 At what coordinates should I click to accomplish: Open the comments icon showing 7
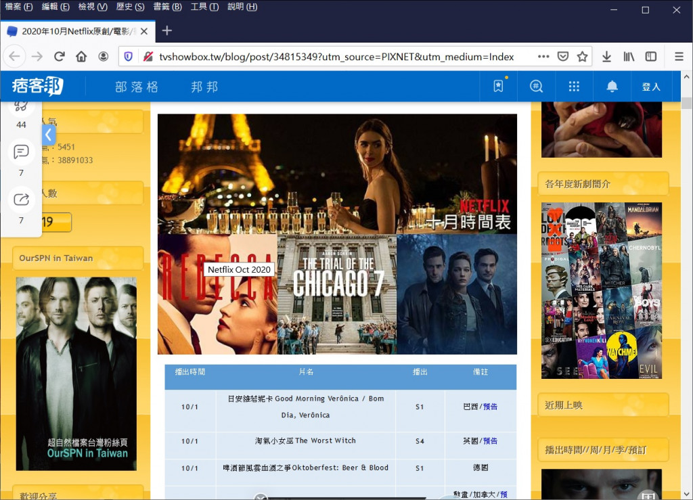(21, 152)
